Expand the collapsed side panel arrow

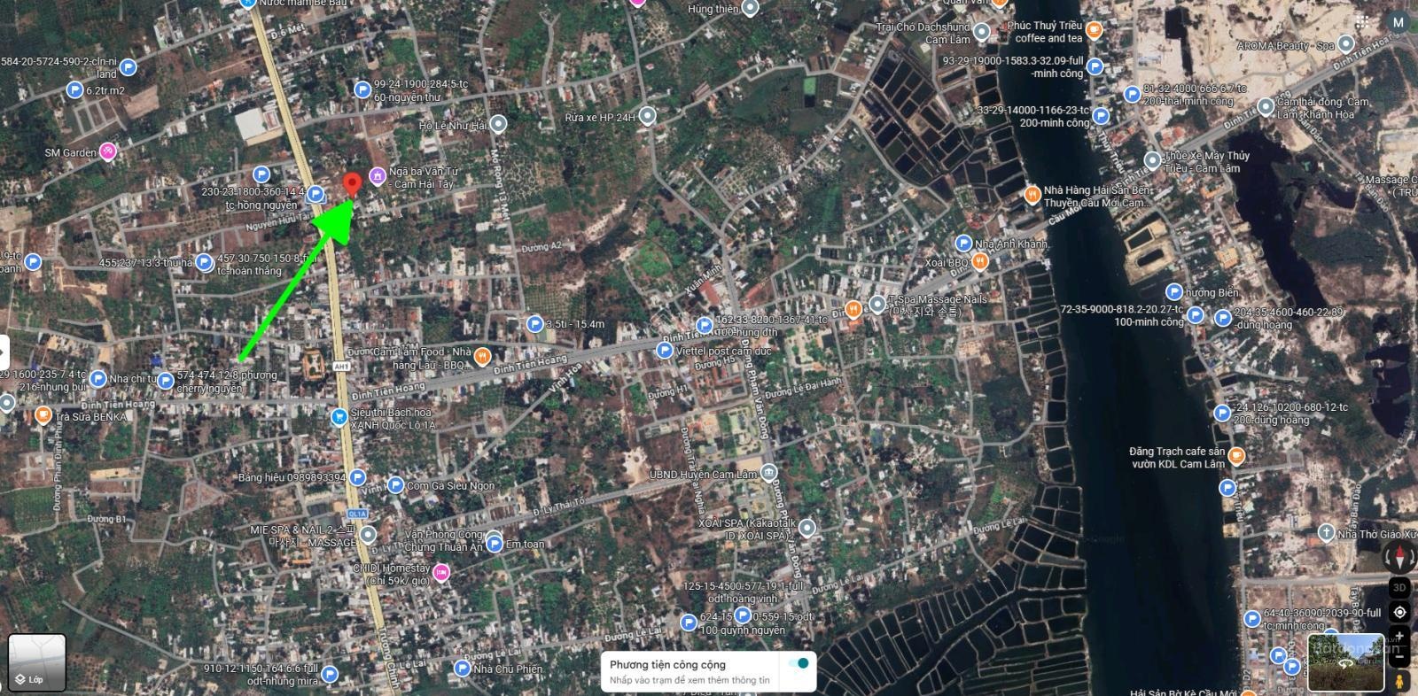(x=4, y=352)
